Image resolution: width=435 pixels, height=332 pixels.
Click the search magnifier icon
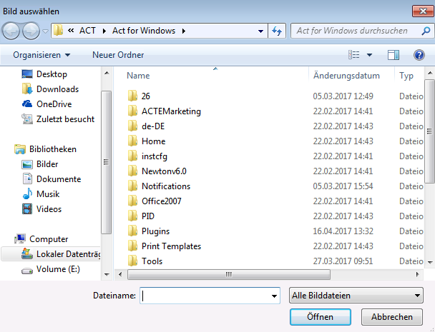426,31
